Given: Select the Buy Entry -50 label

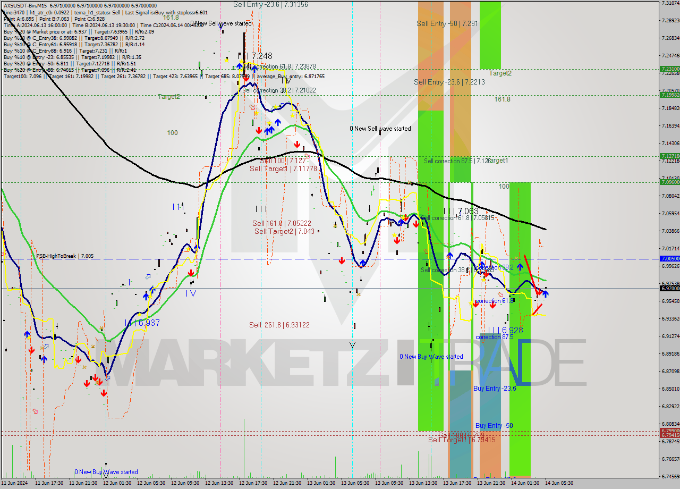Looking at the screenshot, I should click(x=494, y=426).
